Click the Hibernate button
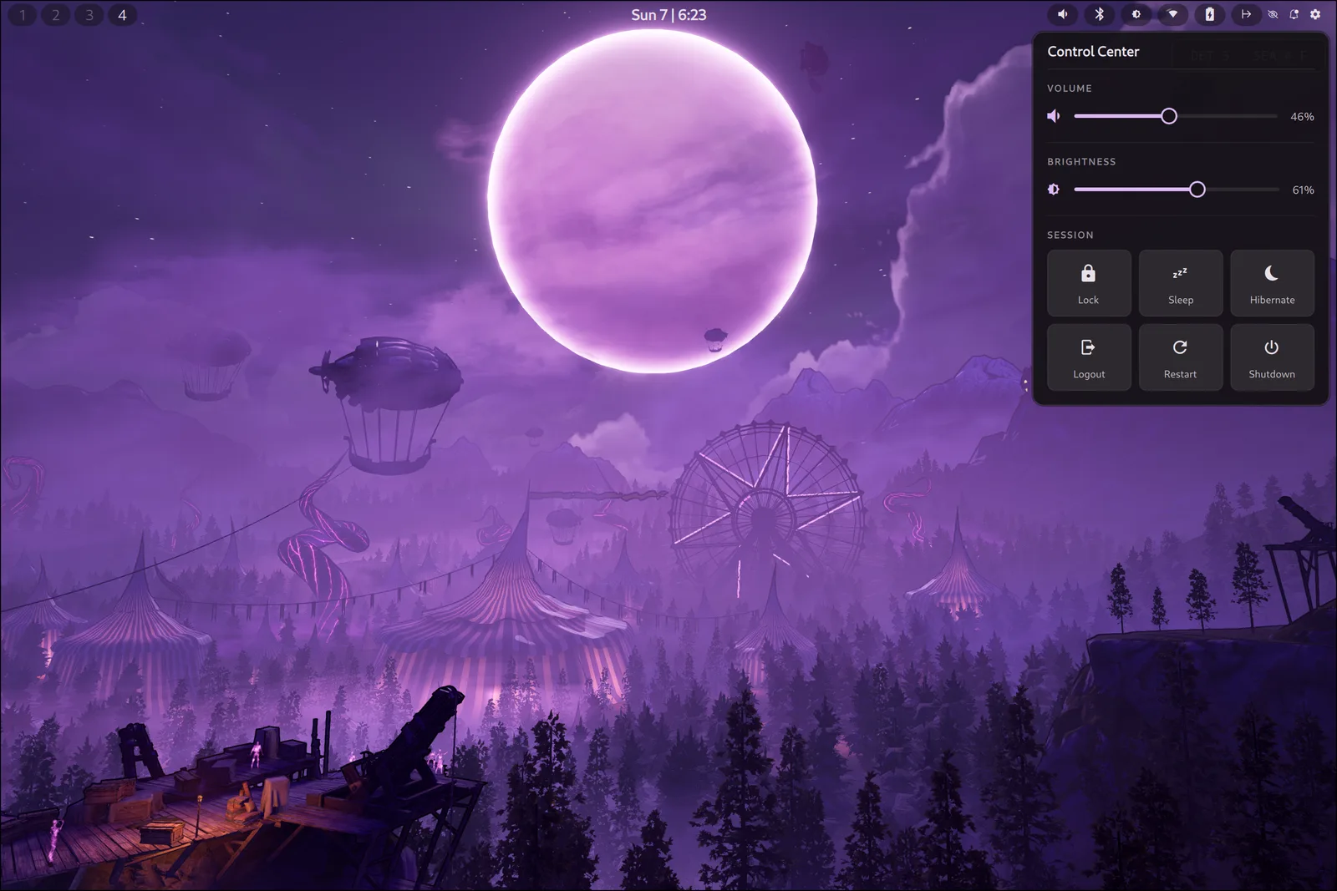 click(1272, 283)
